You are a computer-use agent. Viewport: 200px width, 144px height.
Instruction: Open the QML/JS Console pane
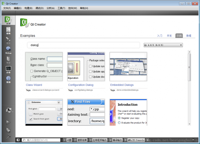(x=134, y=140)
